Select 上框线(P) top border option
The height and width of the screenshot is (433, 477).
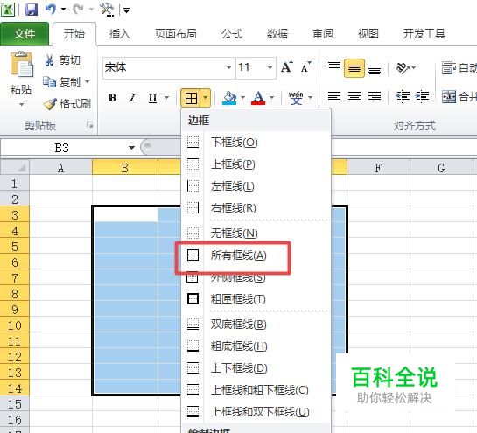click(x=256, y=164)
